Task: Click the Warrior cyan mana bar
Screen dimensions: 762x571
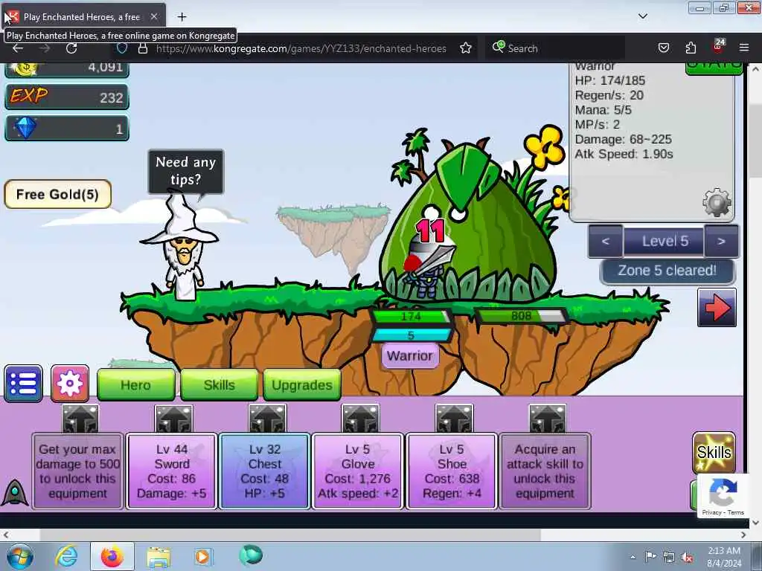Action: pyautogui.click(x=411, y=335)
